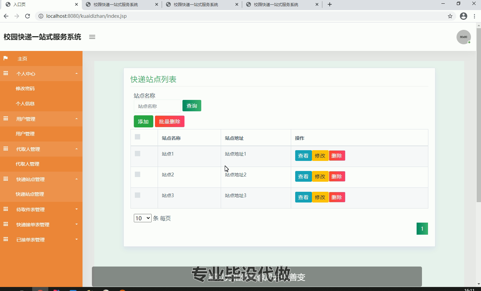The width and height of the screenshot is (481, 291).
Task: Click 删除 for 站点3
Action: click(x=337, y=197)
